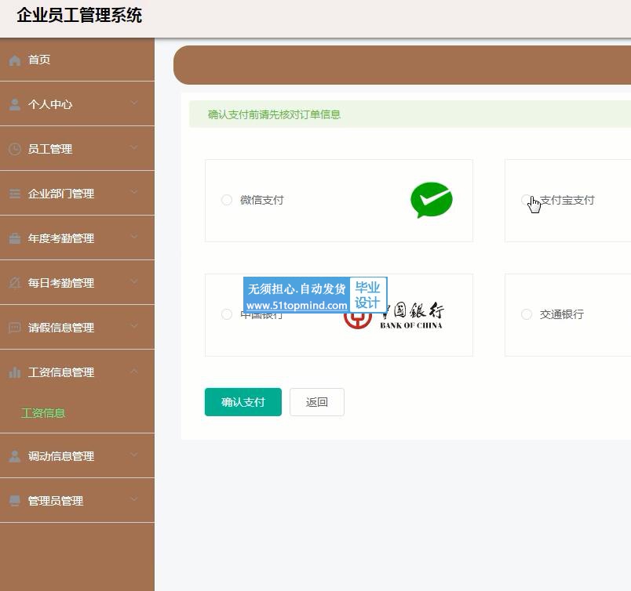Open the 个人中心 menu label
Screen dimensions: 631x591
50,104
